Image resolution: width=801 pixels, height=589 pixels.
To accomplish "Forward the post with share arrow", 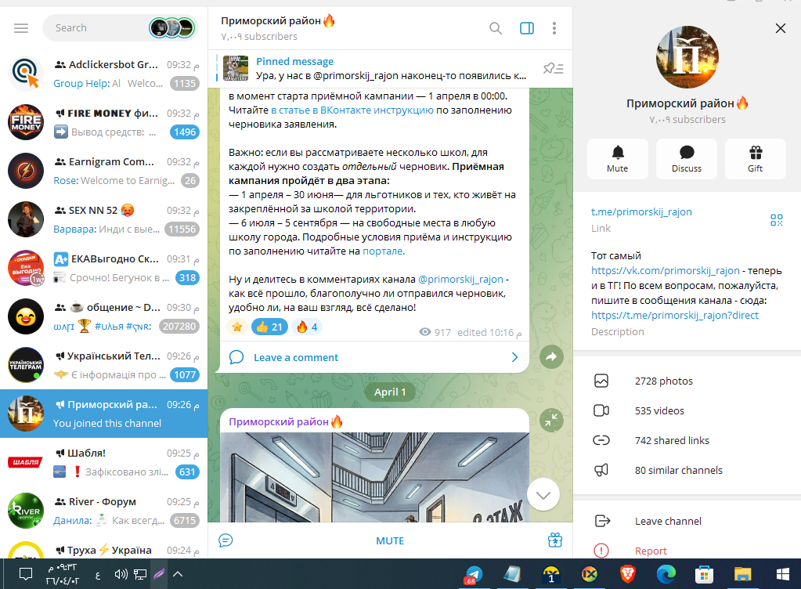I will (x=551, y=357).
